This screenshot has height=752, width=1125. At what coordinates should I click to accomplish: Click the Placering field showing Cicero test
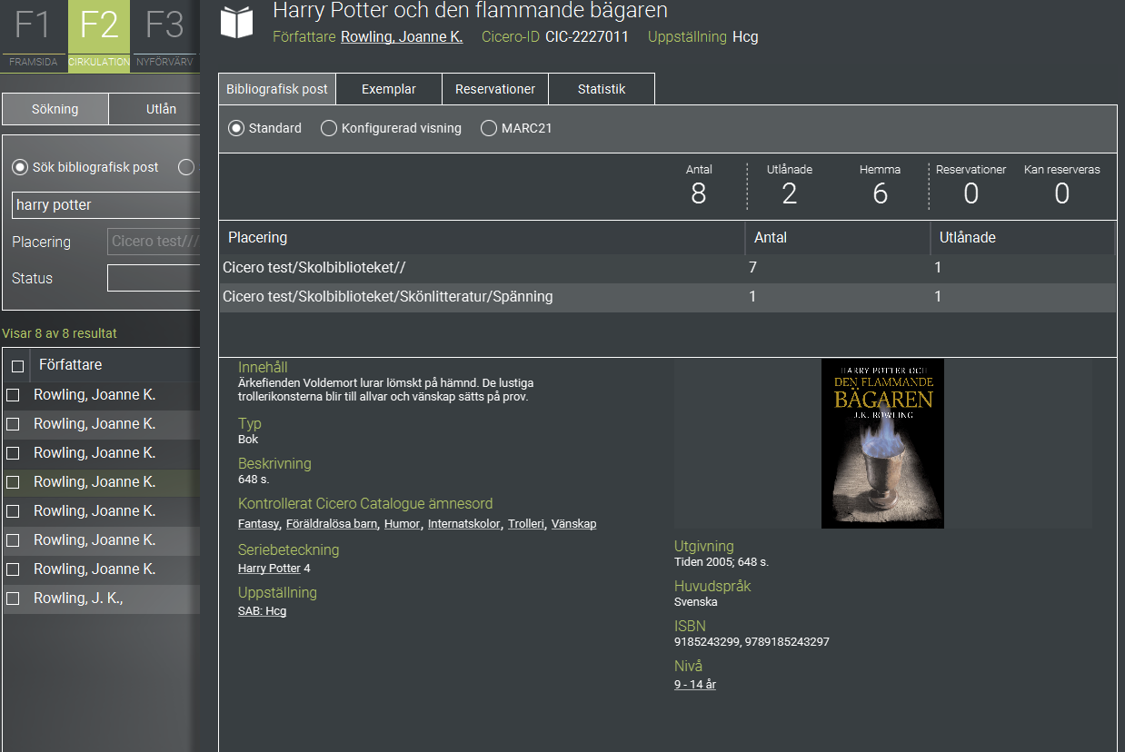(154, 242)
